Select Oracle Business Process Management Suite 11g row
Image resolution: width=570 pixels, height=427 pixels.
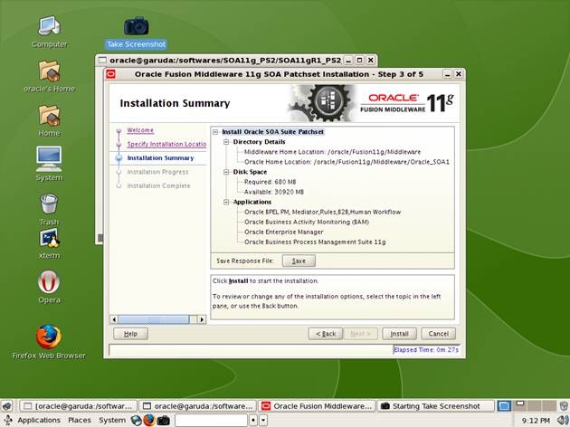pyautogui.click(x=315, y=242)
